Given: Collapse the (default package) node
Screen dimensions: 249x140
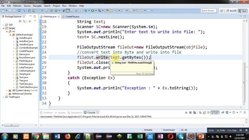Looking at the screenshot, I should pos(10,35).
